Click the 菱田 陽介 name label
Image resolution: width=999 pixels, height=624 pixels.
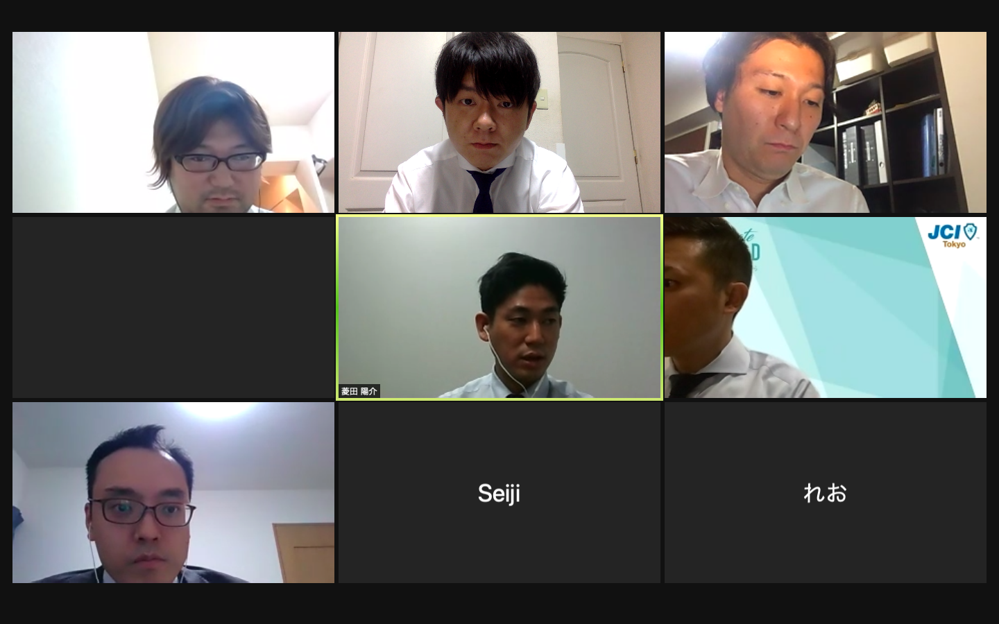pyautogui.click(x=359, y=391)
